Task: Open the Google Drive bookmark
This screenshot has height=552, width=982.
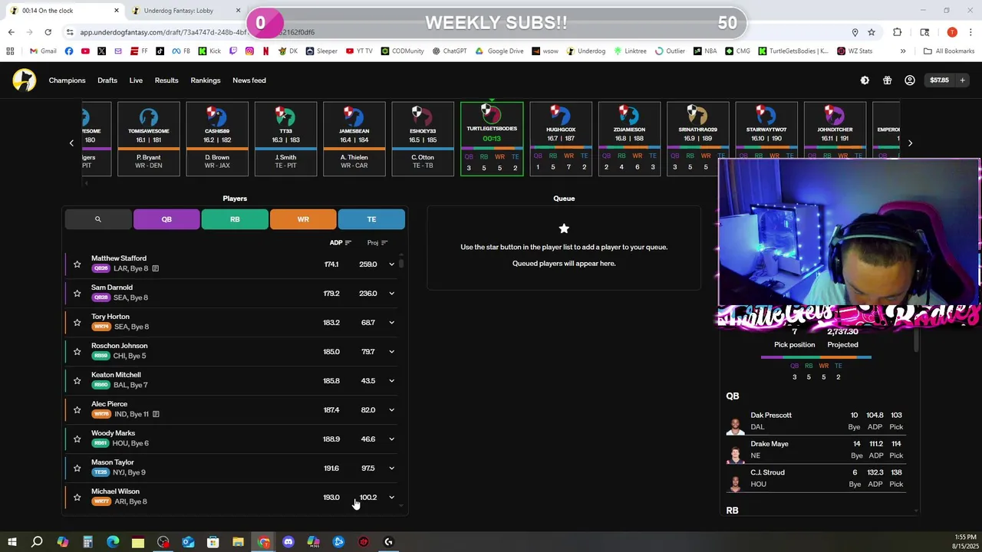Action: (x=499, y=51)
